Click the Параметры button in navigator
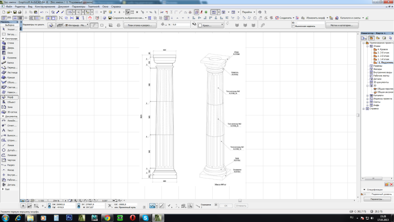Image resolution: width=394 pixels, height=222 pixels. click(377, 199)
